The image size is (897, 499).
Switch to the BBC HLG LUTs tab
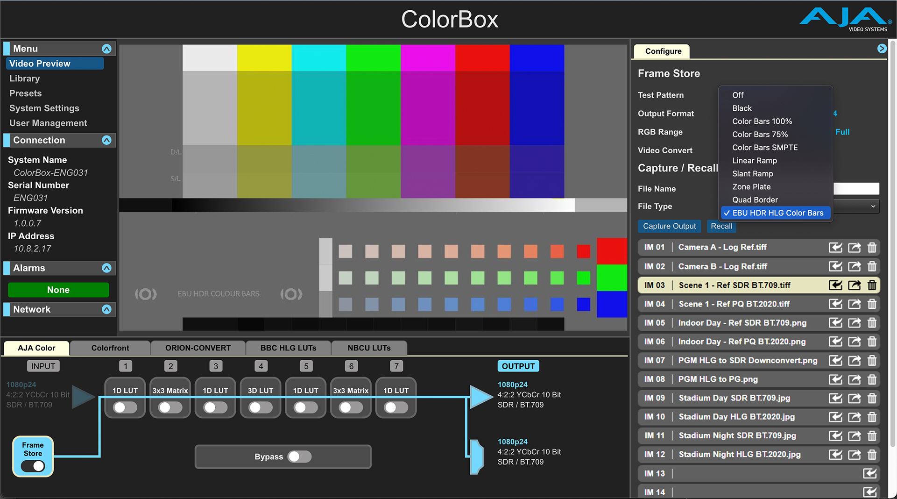288,348
